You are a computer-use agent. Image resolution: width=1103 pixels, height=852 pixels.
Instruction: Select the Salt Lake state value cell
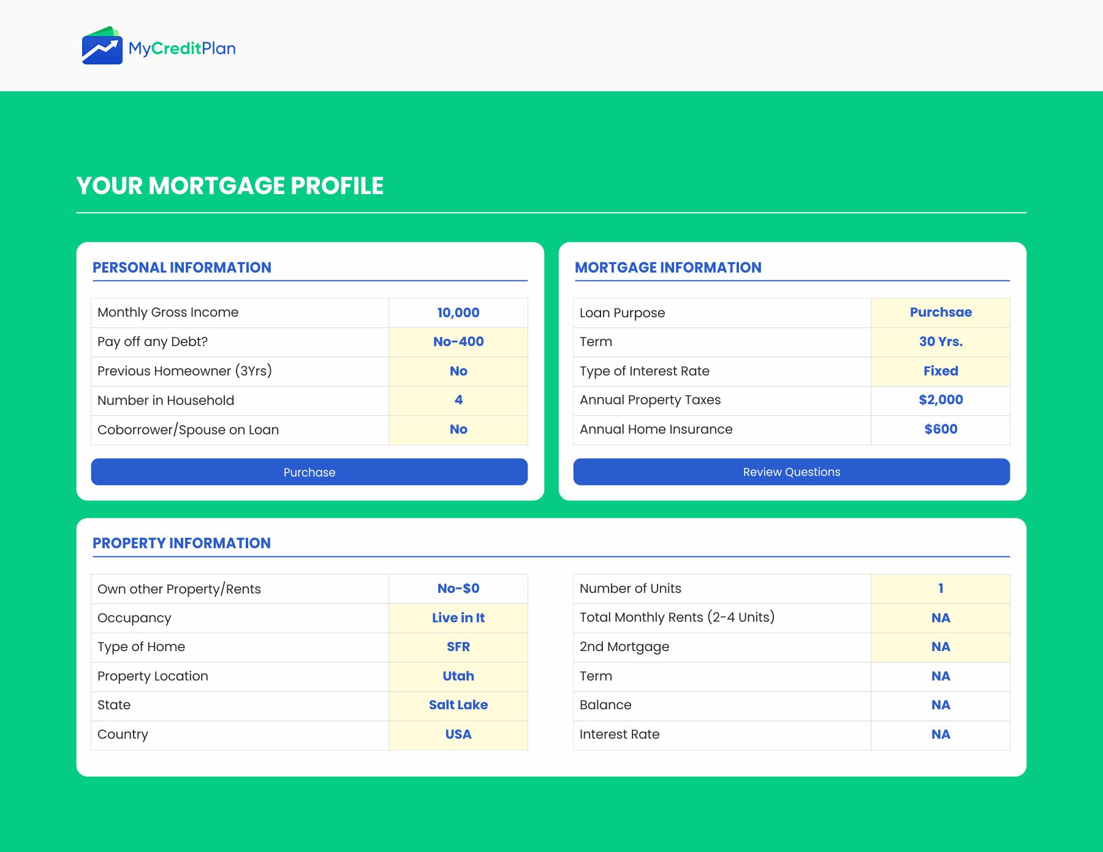click(x=458, y=706)
